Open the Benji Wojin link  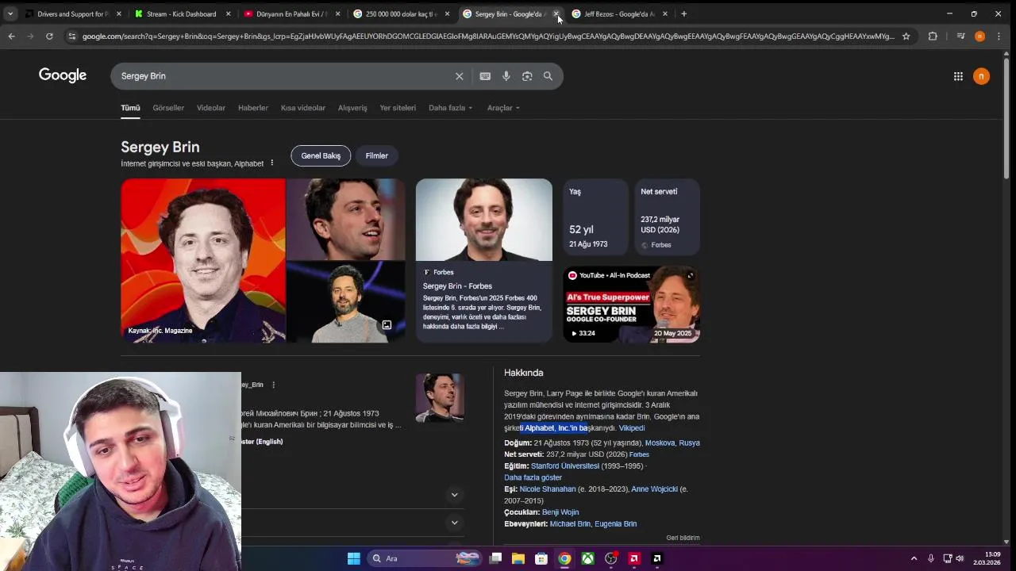[560, 512]
